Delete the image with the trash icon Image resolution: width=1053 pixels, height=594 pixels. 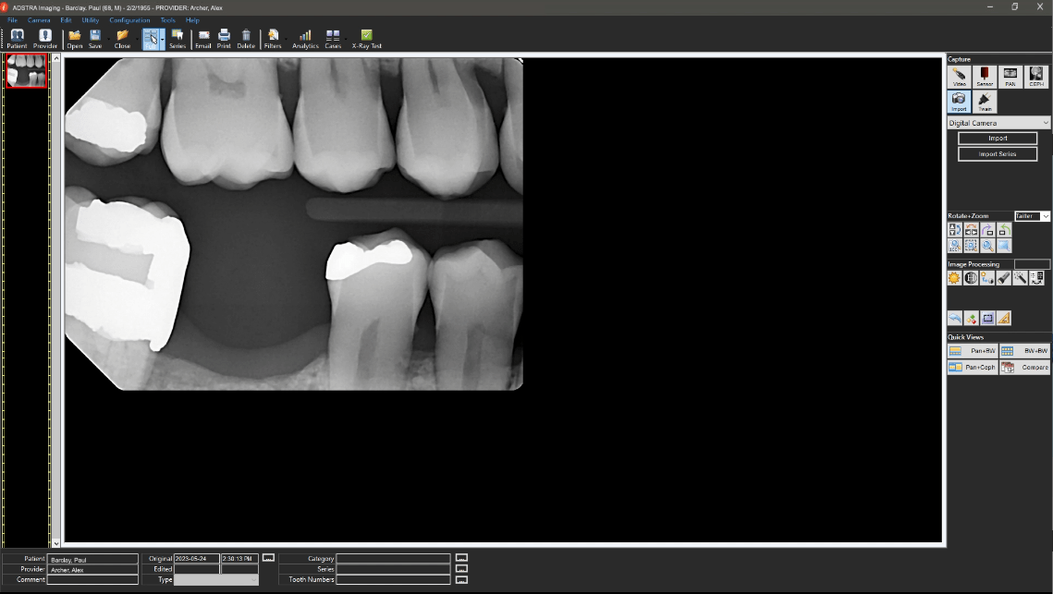246,39
